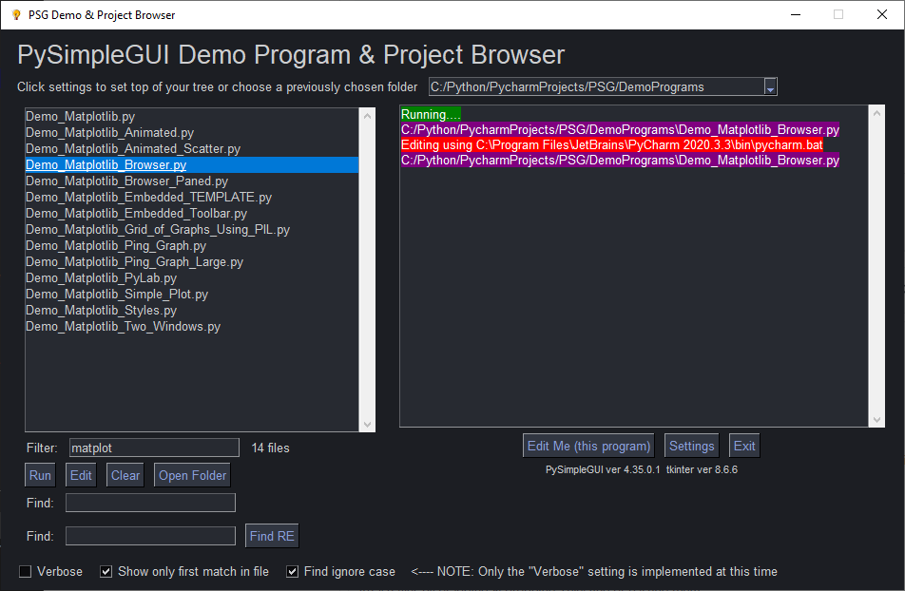Open the Settings dialog
Viewport: 905px width, 591px height.
point(691,445)
